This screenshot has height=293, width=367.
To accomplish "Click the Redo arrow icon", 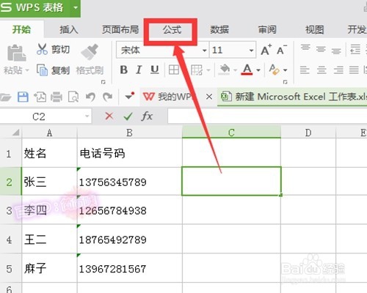I will (107, 97).
